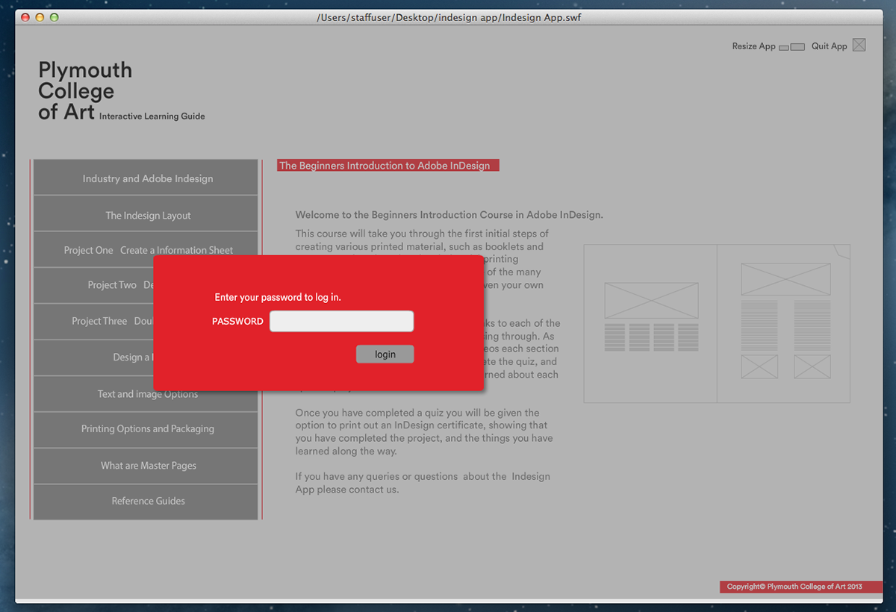The image size is (896, 612).
Task: Click the password input field
Action: pyautogui.click(x=341, y=321)
